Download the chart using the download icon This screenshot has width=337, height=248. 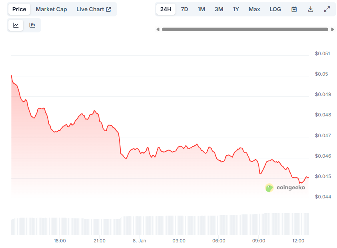click(311, 9)
